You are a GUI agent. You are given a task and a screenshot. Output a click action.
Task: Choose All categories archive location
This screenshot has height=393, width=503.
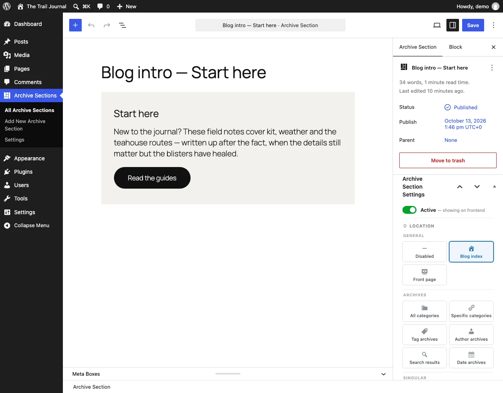[424, 311]
